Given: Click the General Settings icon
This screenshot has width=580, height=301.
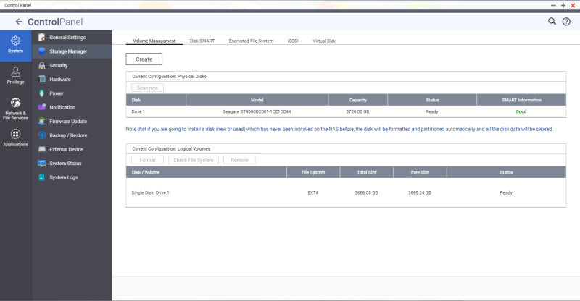Looking at the screenshot, I should tap(42, 38).
